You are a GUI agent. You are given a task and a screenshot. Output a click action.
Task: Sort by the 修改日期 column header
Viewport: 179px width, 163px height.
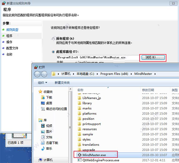148,90
